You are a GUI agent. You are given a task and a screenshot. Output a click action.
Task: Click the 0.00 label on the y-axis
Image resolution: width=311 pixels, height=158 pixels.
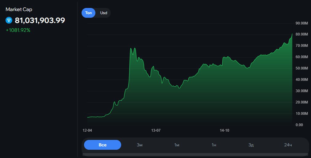(299, 125)
